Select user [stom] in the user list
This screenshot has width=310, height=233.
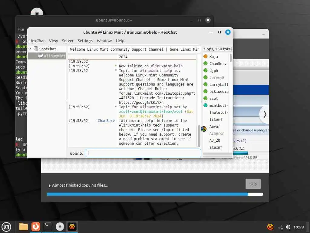(216, 120)
